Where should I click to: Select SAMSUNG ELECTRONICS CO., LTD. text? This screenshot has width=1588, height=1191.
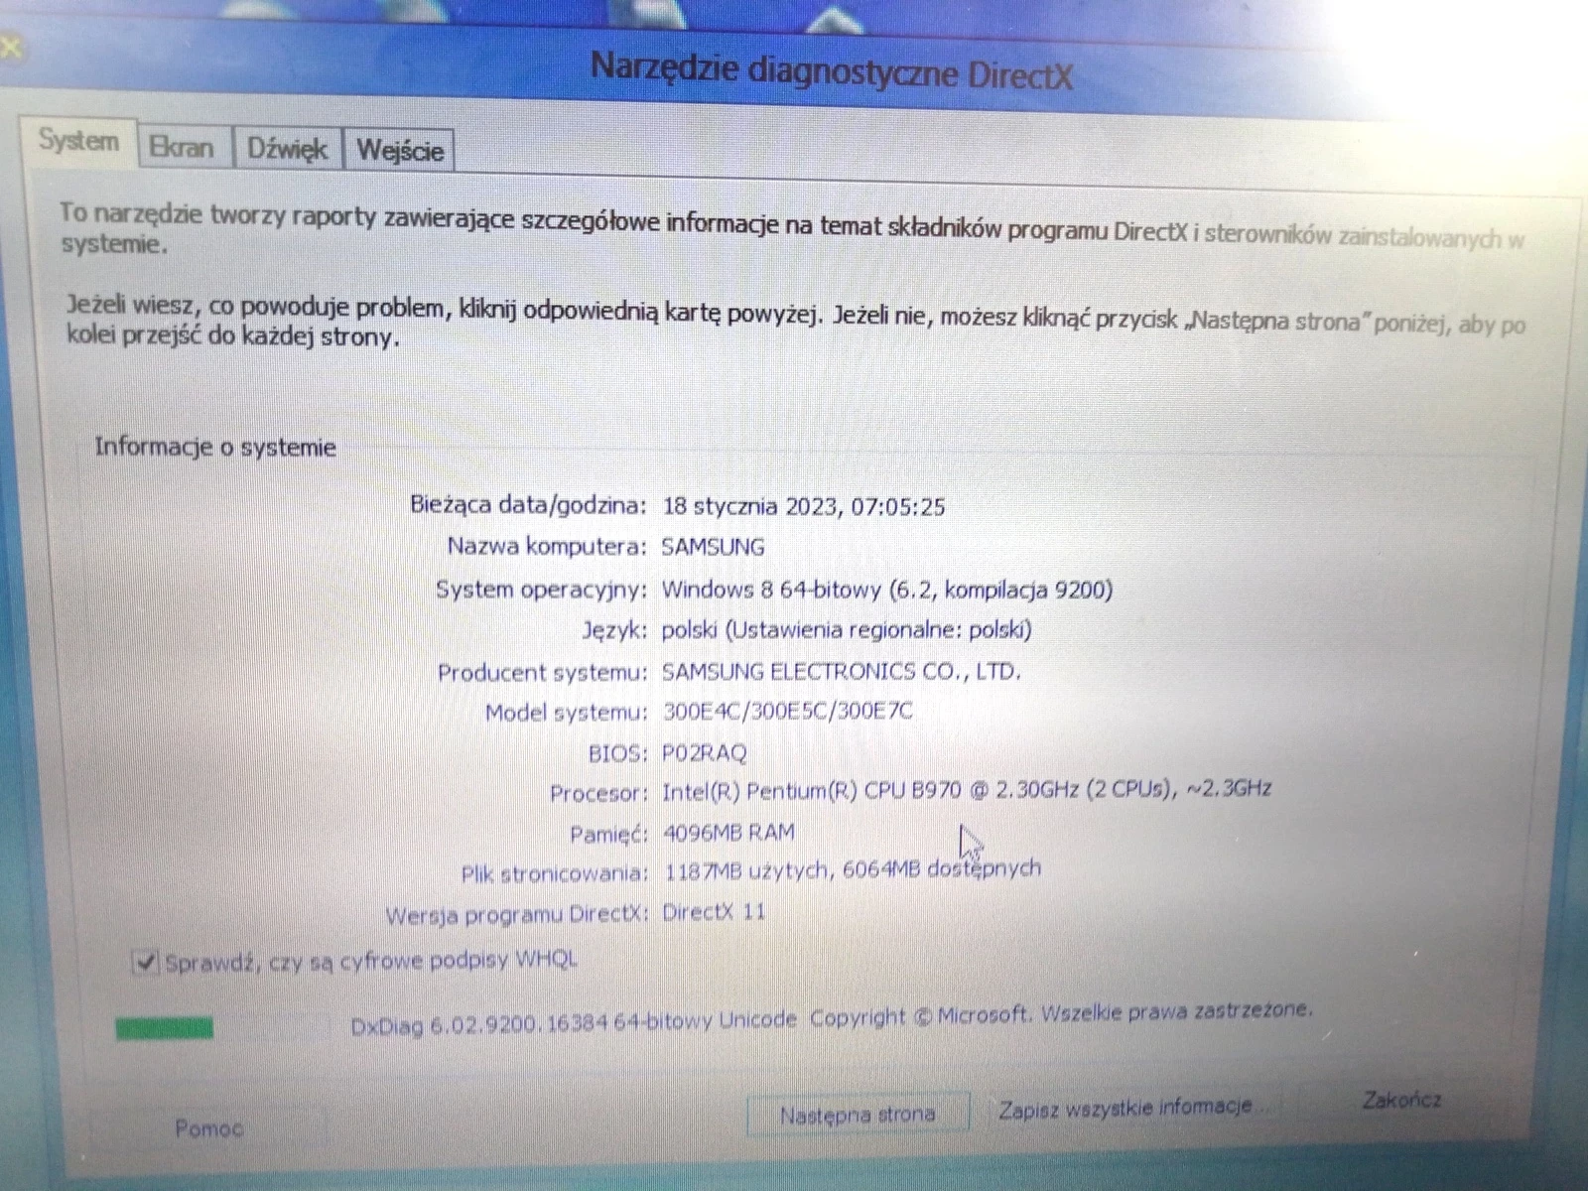pyautogui.click(x=841, y=672)
